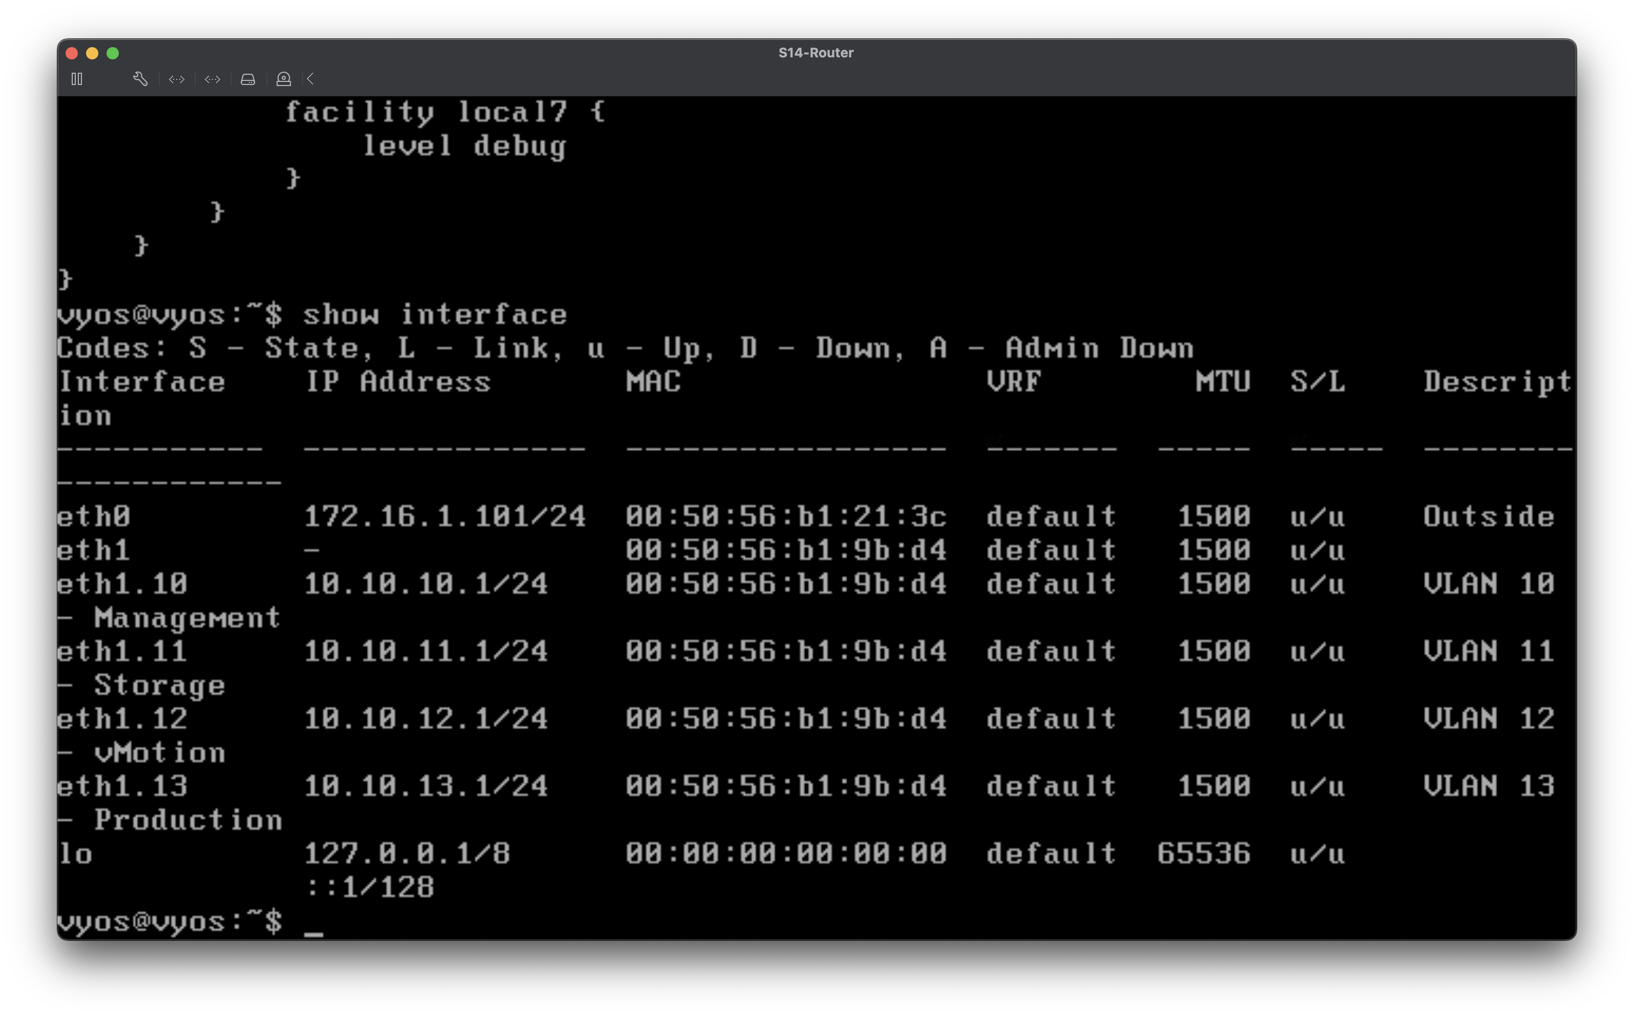
Task: Click the lo loopback interface row
Action: tap(75, 854)
